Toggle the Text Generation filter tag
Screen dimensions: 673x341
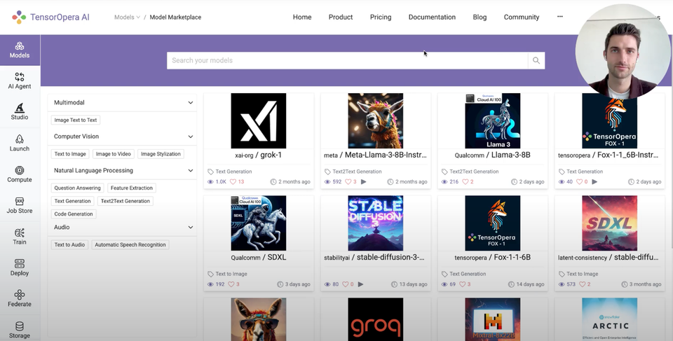coord(72,201)
